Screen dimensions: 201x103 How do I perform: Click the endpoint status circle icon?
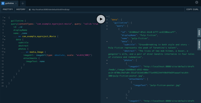tap(30, 9)
